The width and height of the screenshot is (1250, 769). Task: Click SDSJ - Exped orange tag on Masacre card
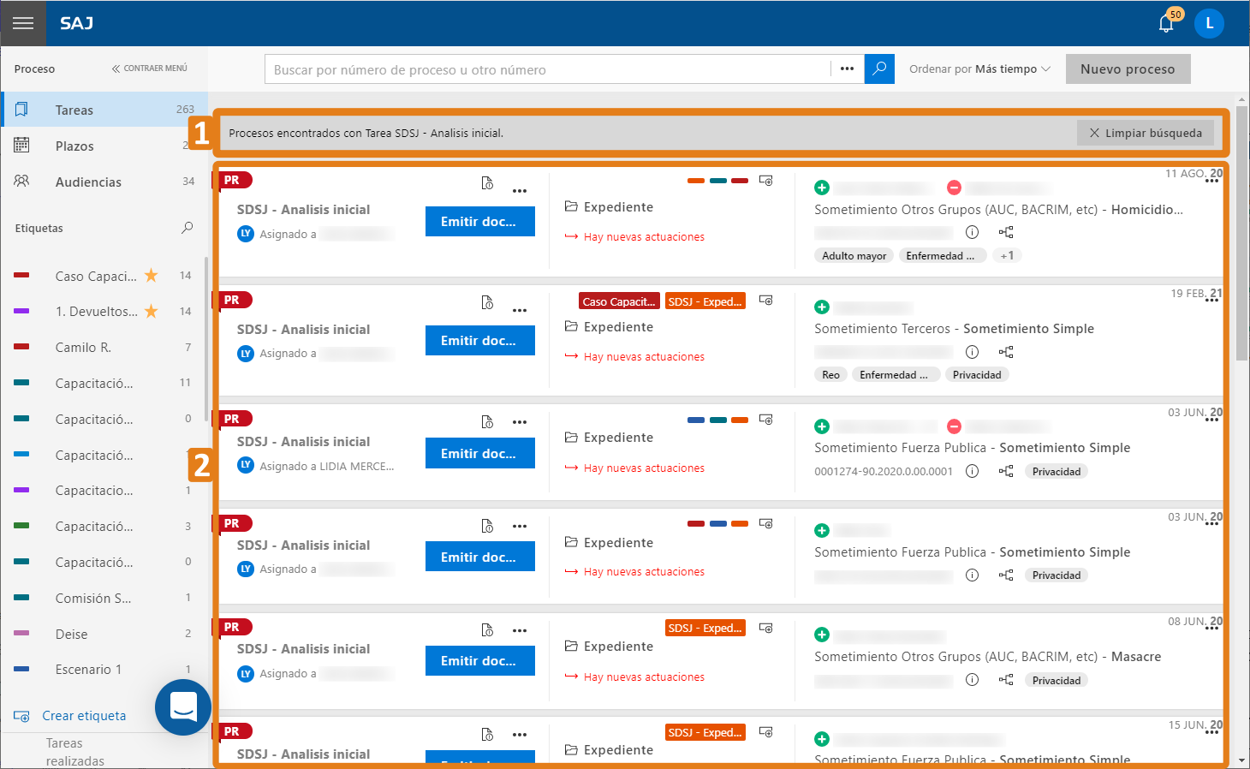(x=705, y=628)
